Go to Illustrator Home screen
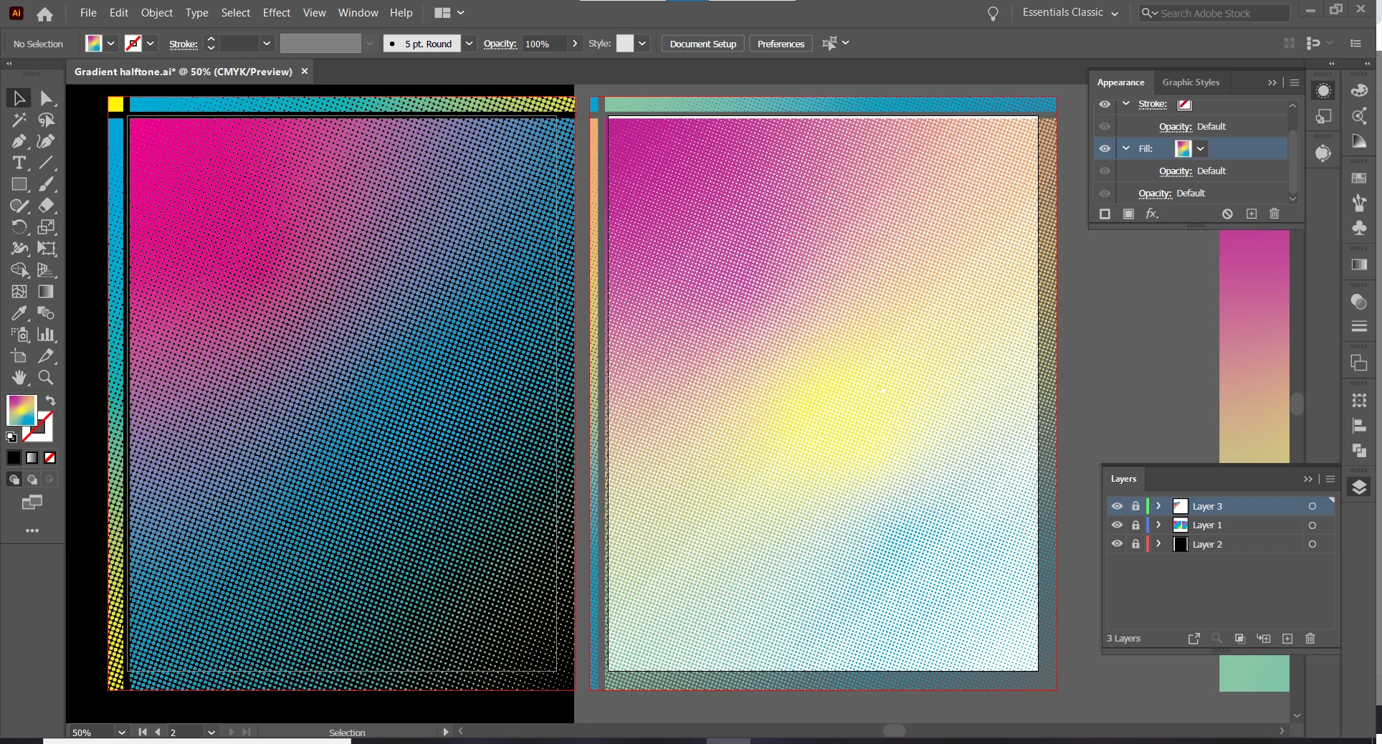1382x744 pixels. click(44, 13)
